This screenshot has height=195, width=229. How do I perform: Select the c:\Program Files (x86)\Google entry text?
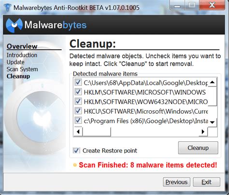(x=146, y=121)
